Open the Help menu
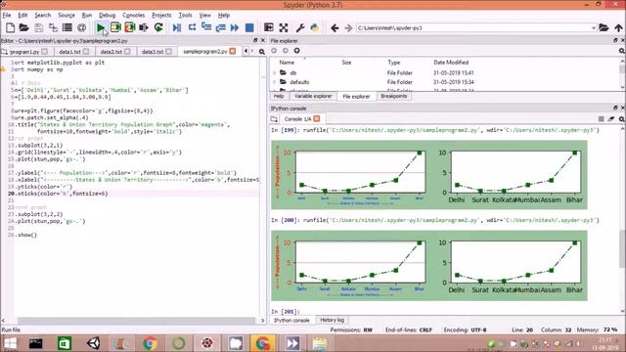The height and width of the screenshot is (352, 626). click(224, 16)
